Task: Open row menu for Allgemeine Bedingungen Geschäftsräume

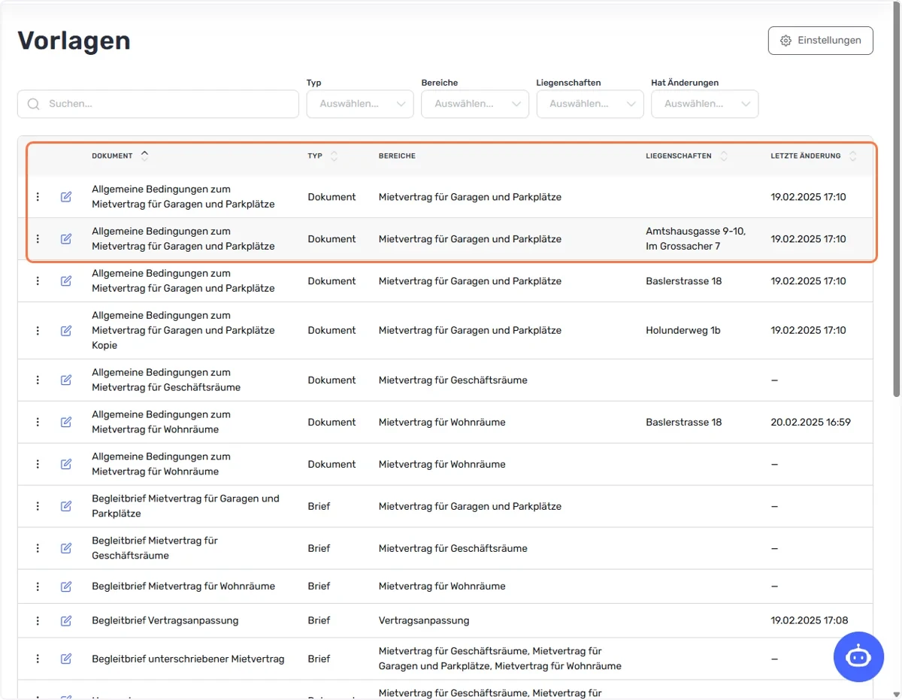Action: tap(38, 380)
